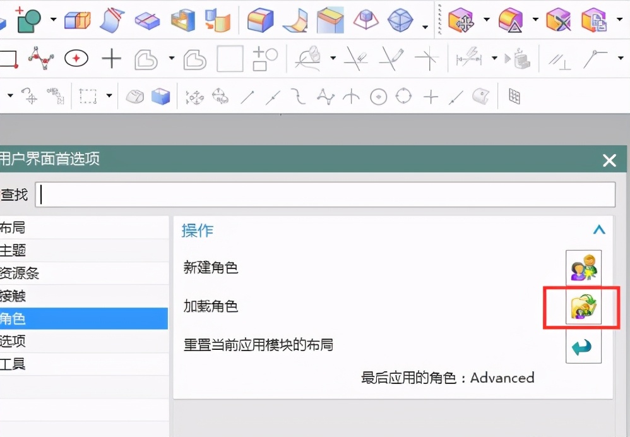Screen dimensions: 630x437
Task: Select 布局 in the preferences list
Action: pos(84,227)
